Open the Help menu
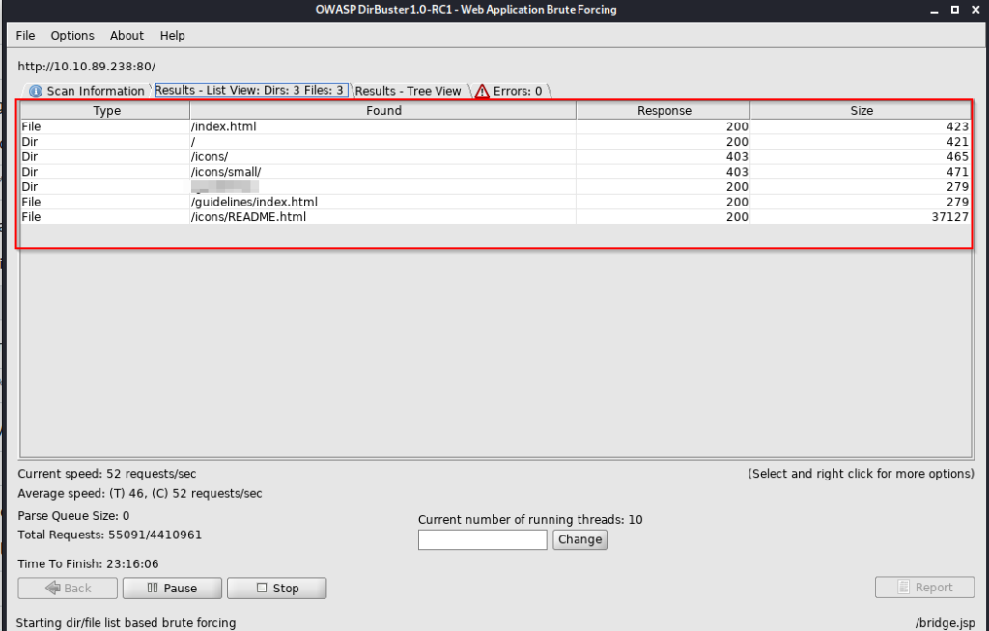 point(173,36)
